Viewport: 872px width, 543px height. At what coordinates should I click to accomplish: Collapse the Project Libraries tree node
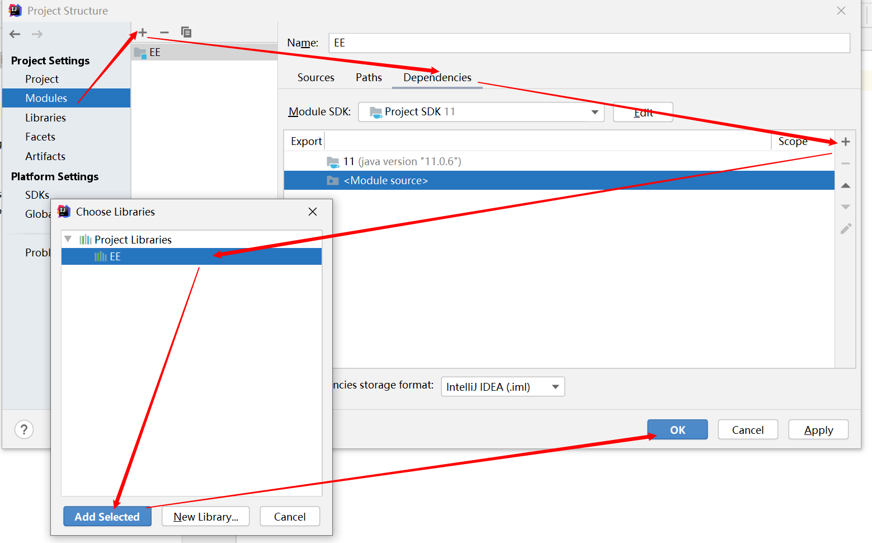pyautogui.click(x=68, y=239)
